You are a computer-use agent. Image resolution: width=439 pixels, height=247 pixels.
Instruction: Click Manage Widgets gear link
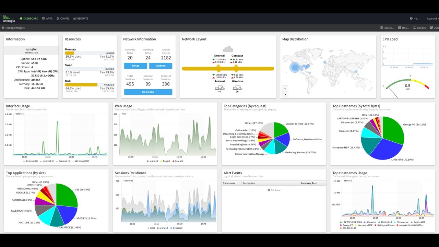pos(13,28)
